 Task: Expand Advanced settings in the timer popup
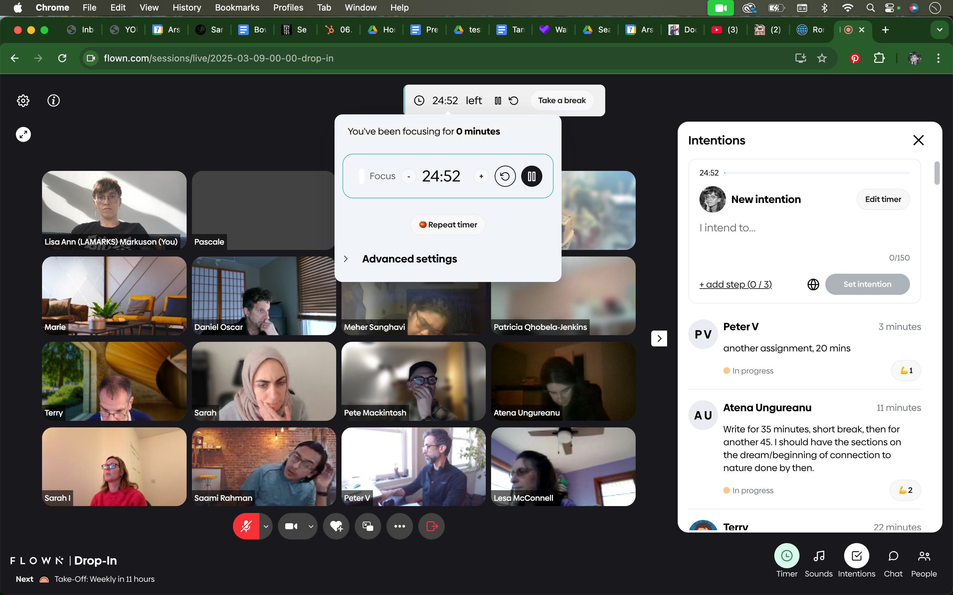coord(409,259)
